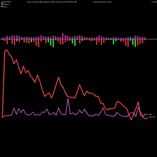Click the 168.89 price value label
Image resolution: width=157 pixels, height=157 pixels.
click(x=152, y=117)
